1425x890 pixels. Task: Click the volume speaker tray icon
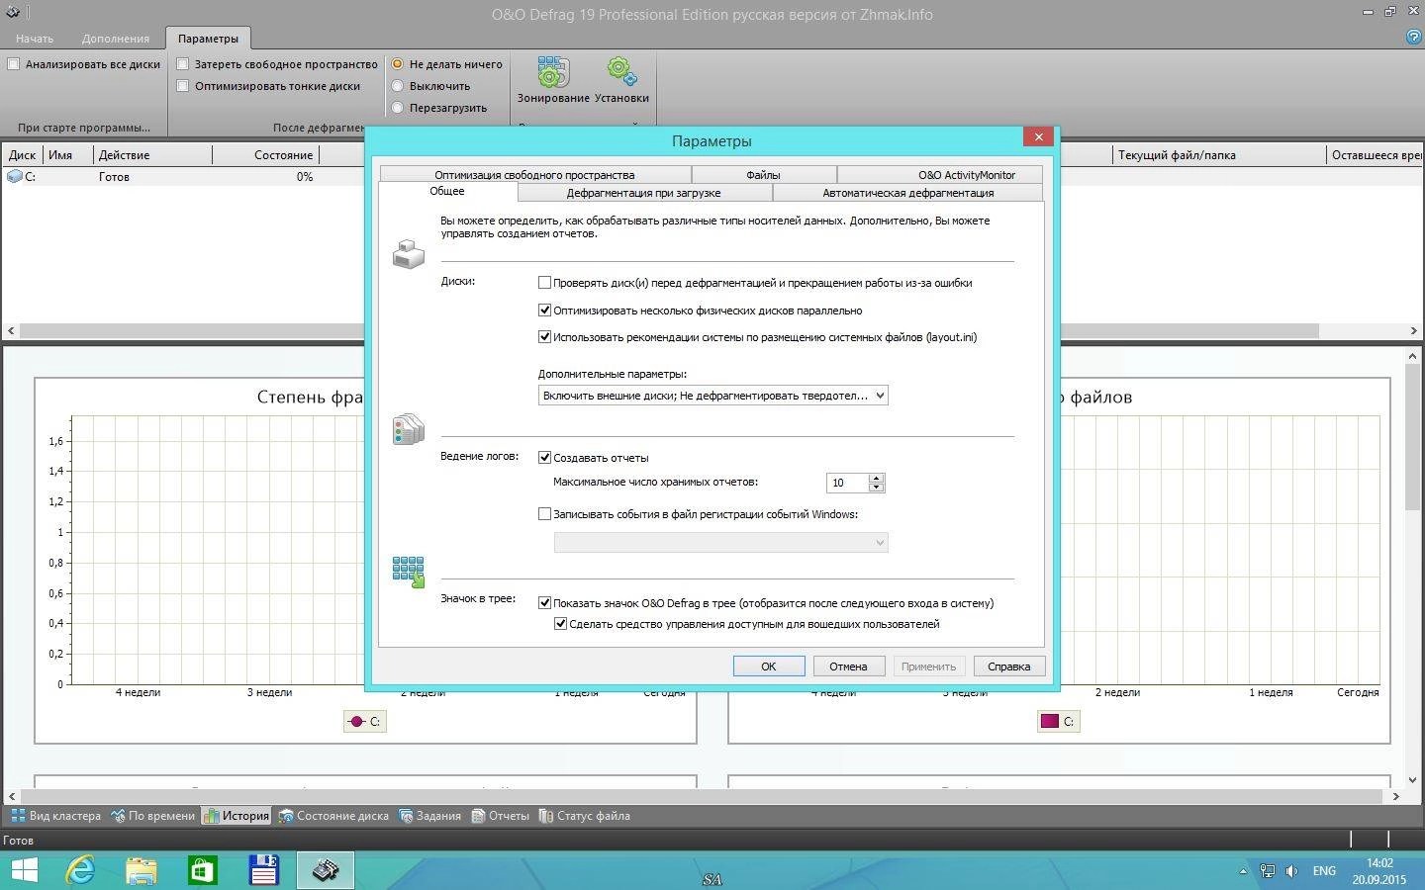pyautogui.click(x=1291, y=871)
